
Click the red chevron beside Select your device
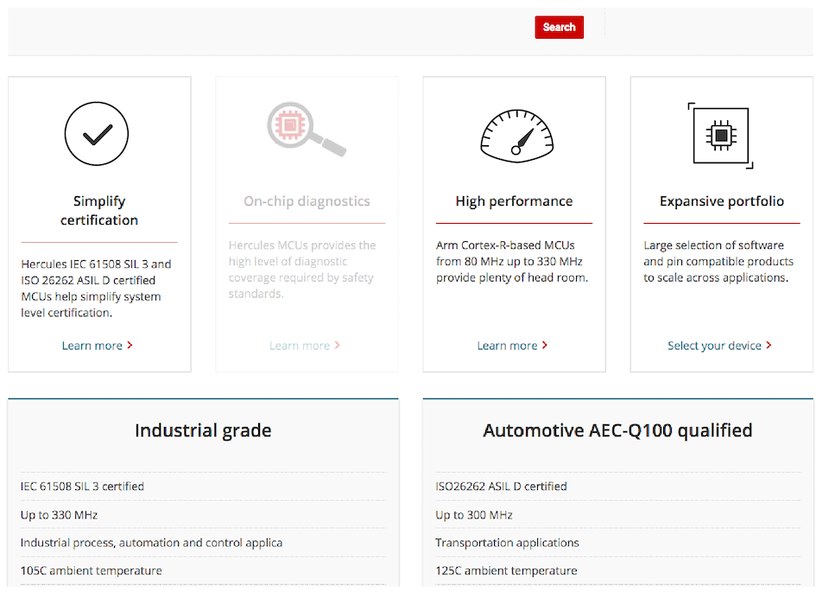point(769,346)
